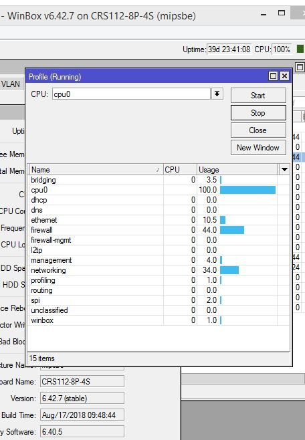Click the Version field 6.42.7 (stable)

click(x=82, y=399)
